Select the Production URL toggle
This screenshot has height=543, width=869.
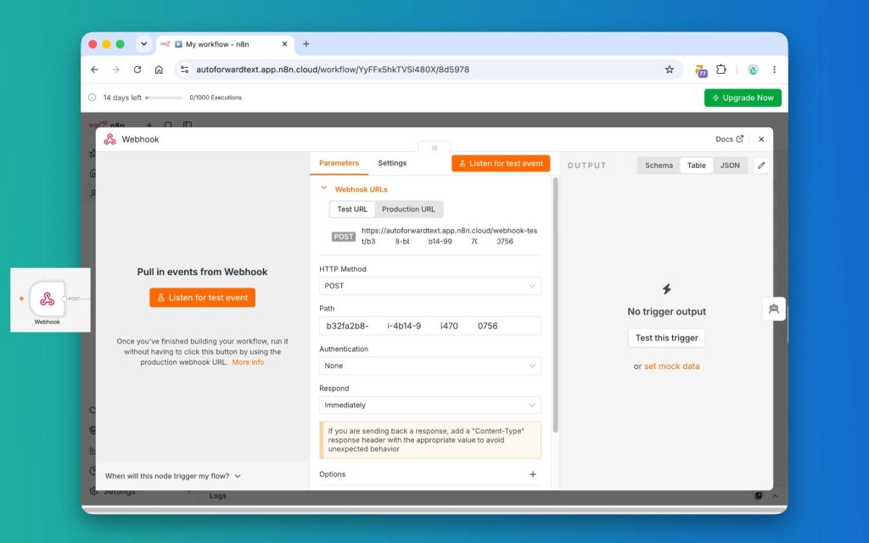point(408,209)
